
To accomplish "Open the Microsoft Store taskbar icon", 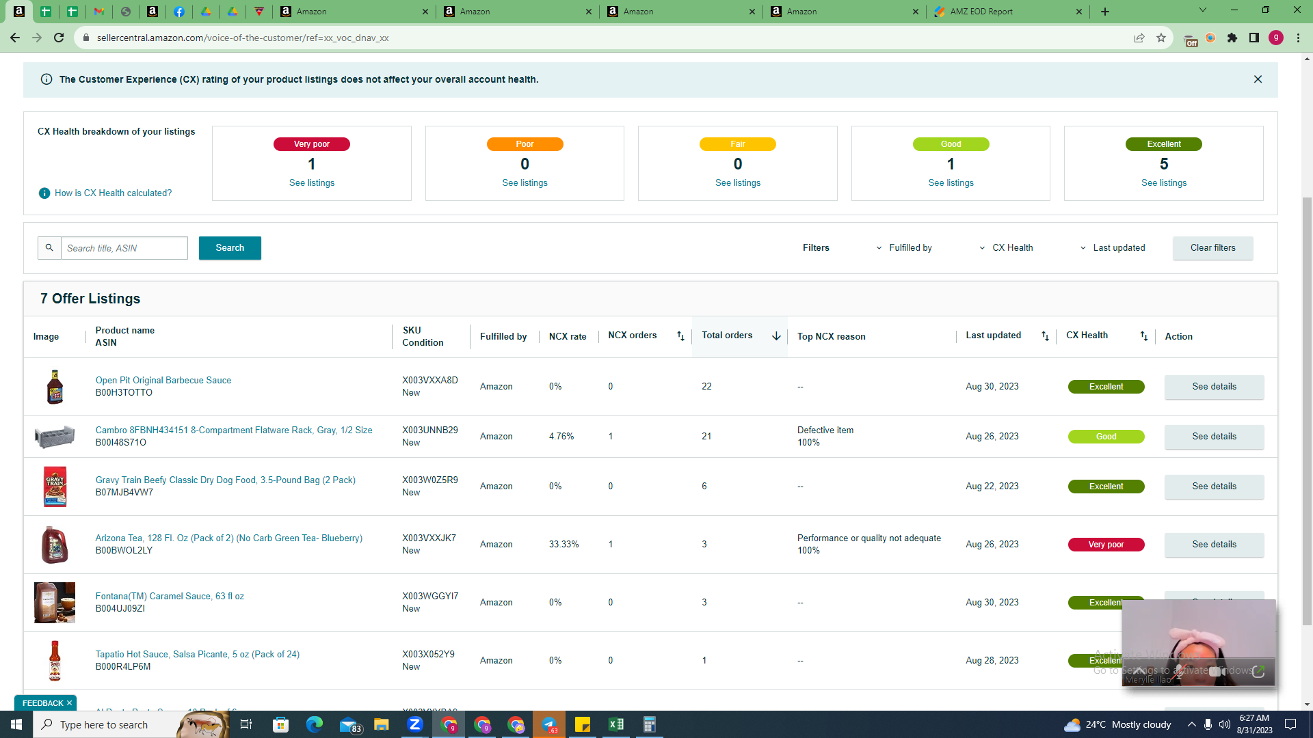I will (280, 724).
